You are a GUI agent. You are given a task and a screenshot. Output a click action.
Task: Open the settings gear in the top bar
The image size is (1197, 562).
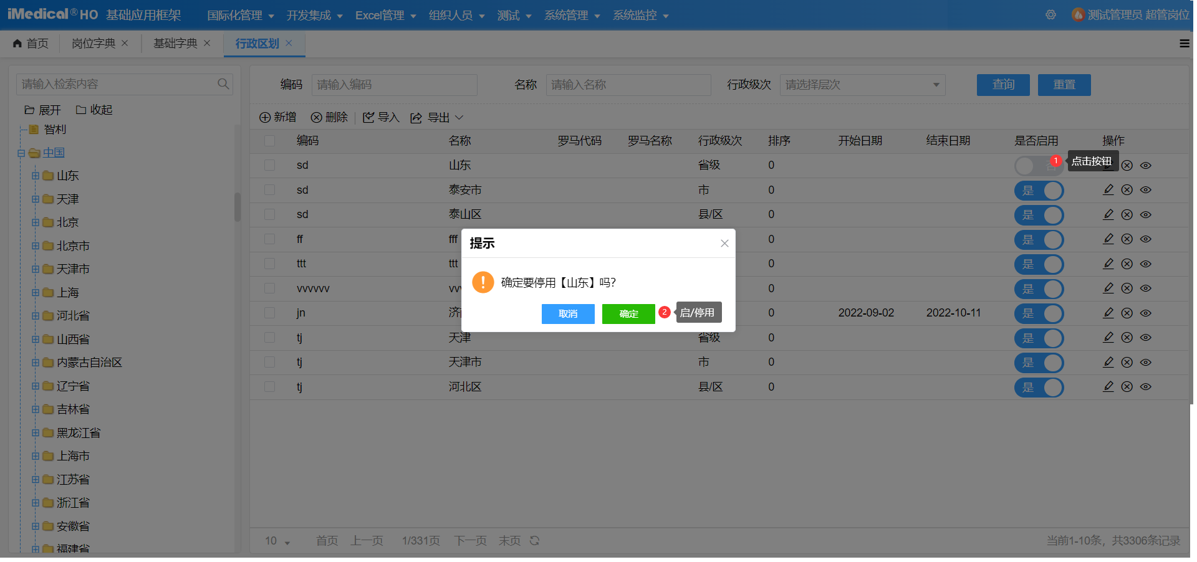coord(1050,15)
